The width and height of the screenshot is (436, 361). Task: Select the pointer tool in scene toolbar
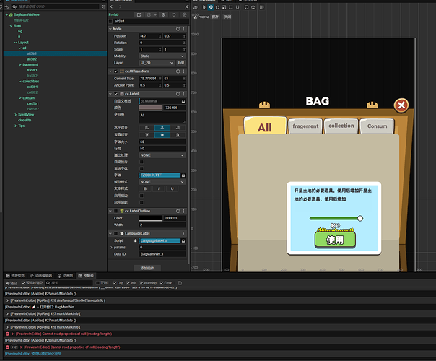(204, 7)
